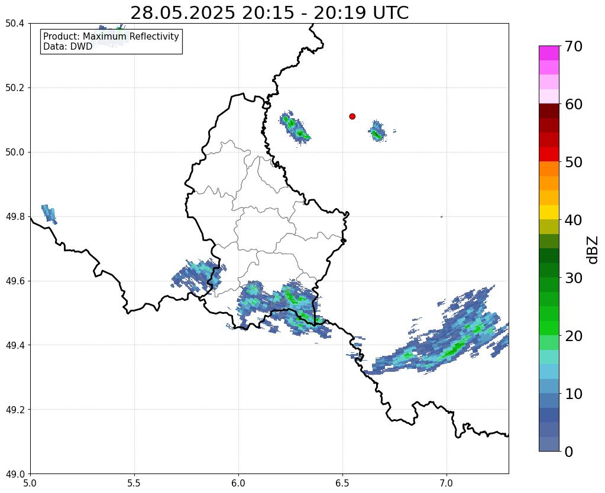Click the 6.5 longitude tick label
The image size is (605, 493).
(342, 484)
